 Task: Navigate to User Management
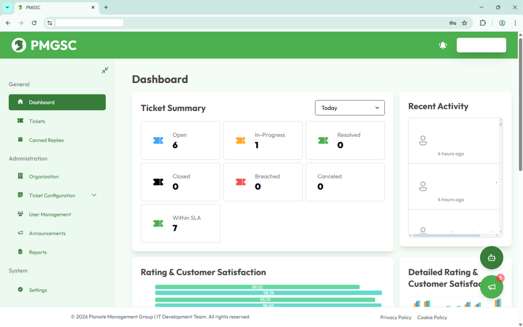coord(50,215)
